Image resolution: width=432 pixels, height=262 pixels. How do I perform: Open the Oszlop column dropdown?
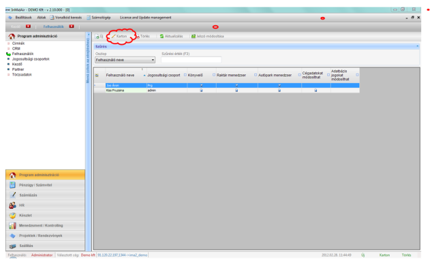pos(153,60)
